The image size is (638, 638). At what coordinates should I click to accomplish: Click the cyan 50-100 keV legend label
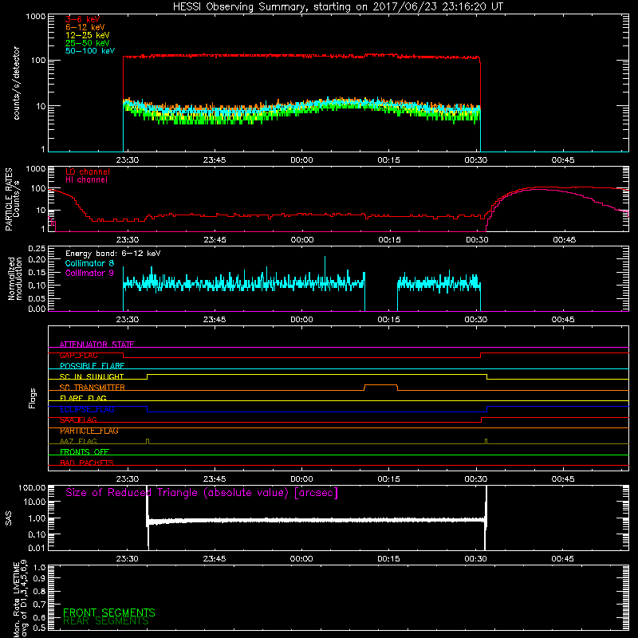point(90,51)
